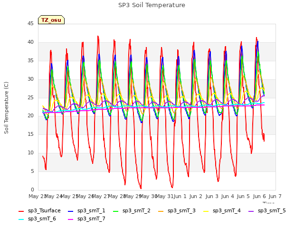Toggle the sp3_smT_5 legend entry

267,210
